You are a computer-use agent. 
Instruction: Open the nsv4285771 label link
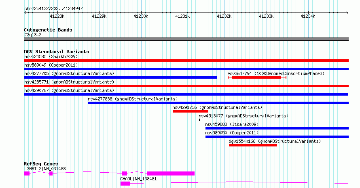[x=69, y=82]
